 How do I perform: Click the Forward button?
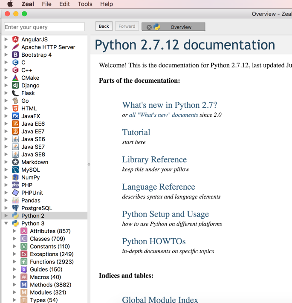pyautogui.click(x=127, y=26)
